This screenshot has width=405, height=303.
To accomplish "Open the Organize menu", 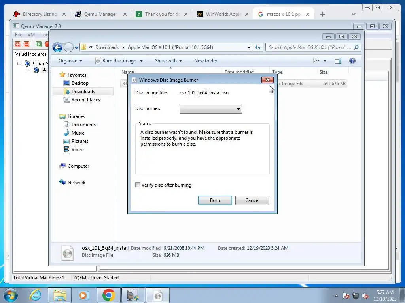I will coord(70,61).
